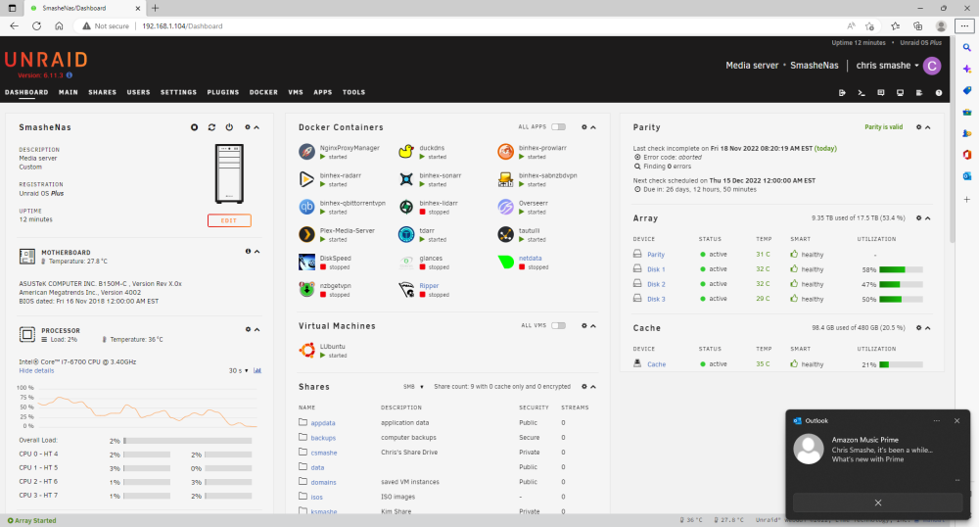
Task: Open the CPU chart icon beside 30 s
Action: point(257,370)
